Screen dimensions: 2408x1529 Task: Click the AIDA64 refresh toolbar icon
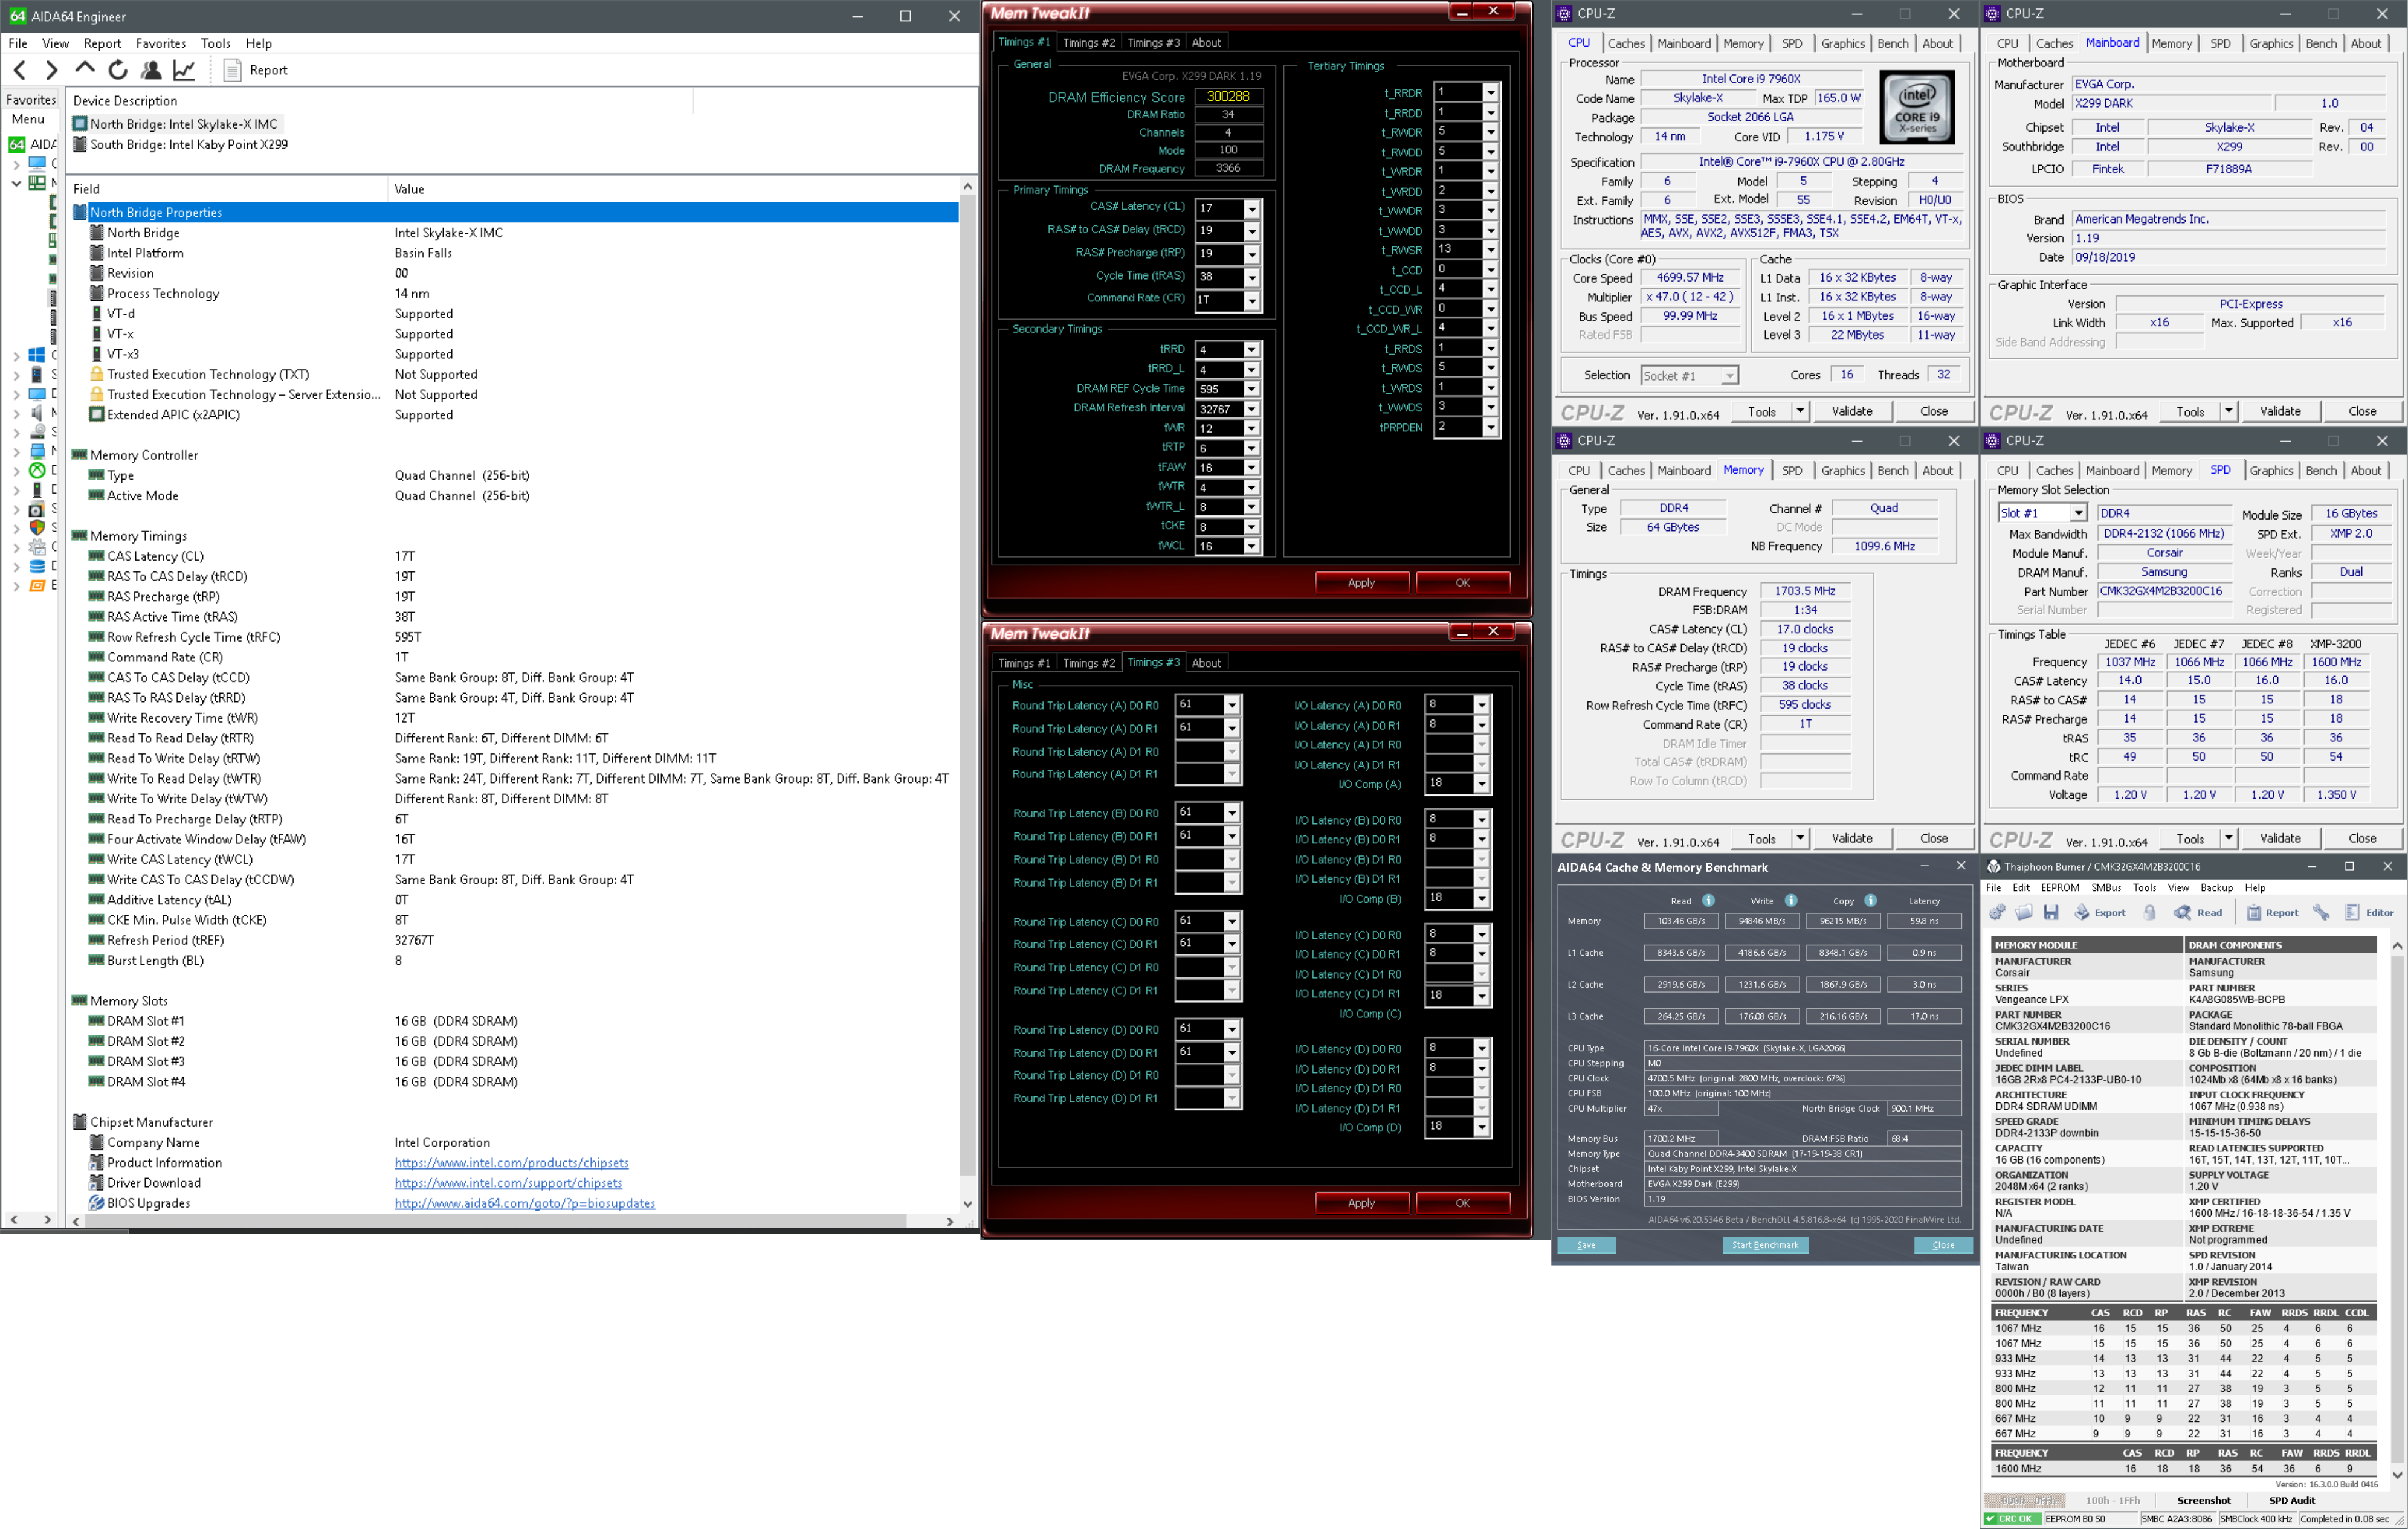(x=118, y=70)
